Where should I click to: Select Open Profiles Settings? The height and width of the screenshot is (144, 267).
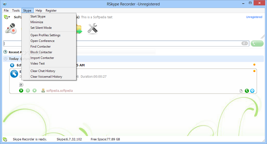click(49, 35)
